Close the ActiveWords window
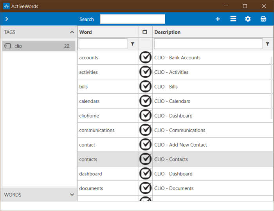 click(x=264, y=6)
